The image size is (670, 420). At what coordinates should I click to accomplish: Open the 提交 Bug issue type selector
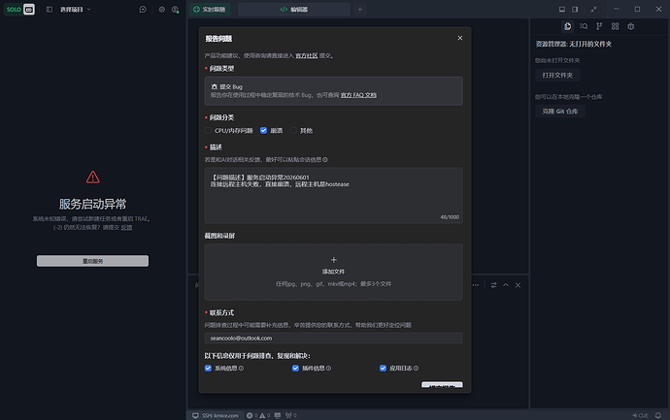coord(333,91)
